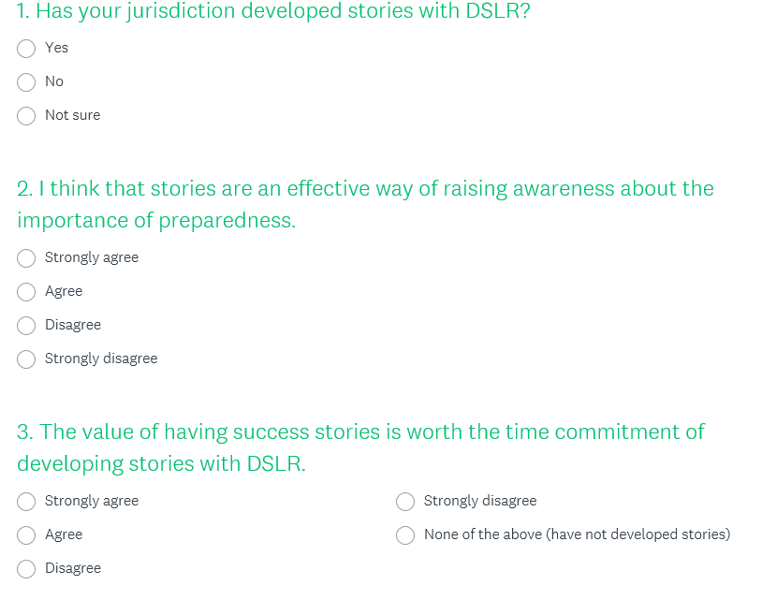
Task: Click 'None of the above (have not developed stories)' text
Action: pyautogui.click(x=577, y=534)
